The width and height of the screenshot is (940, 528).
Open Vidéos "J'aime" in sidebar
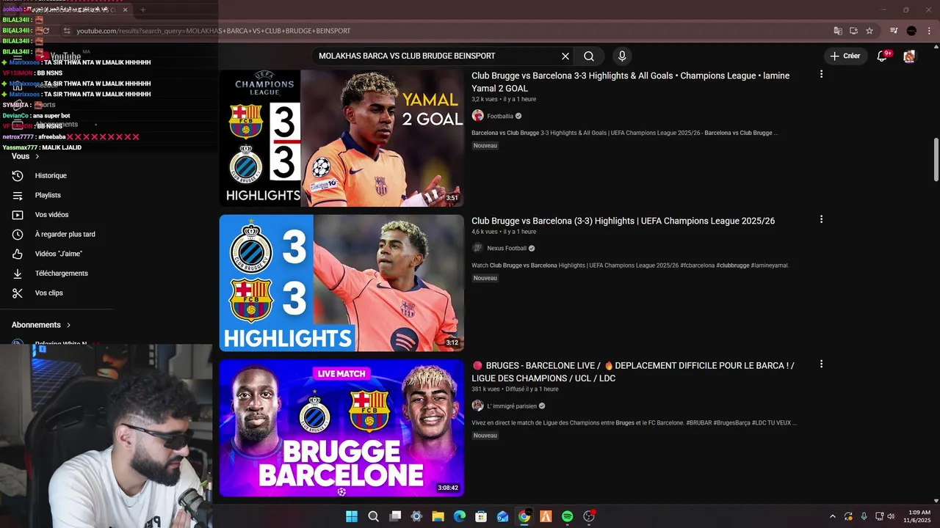(58, 254)
